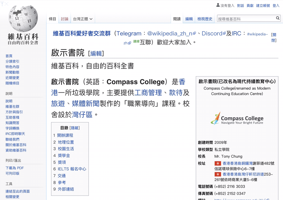Click the Wikipedia globe logo
Image resolution: width=283 pixels, height=200 pixels.
pos(23,19)
